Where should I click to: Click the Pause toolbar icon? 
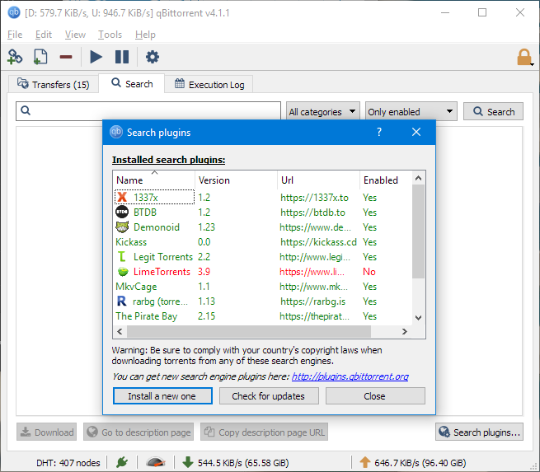(122, 57)
